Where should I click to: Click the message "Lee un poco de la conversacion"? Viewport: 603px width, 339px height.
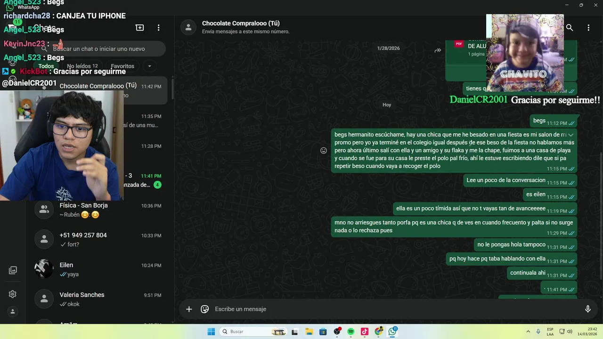[x=520, y=180]
